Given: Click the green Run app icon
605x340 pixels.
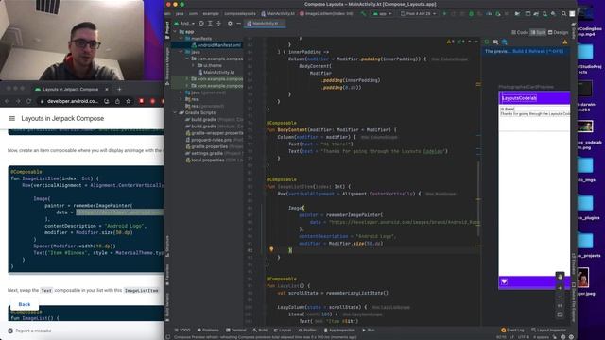Looking at the screenshot, I should click(444, 13).
